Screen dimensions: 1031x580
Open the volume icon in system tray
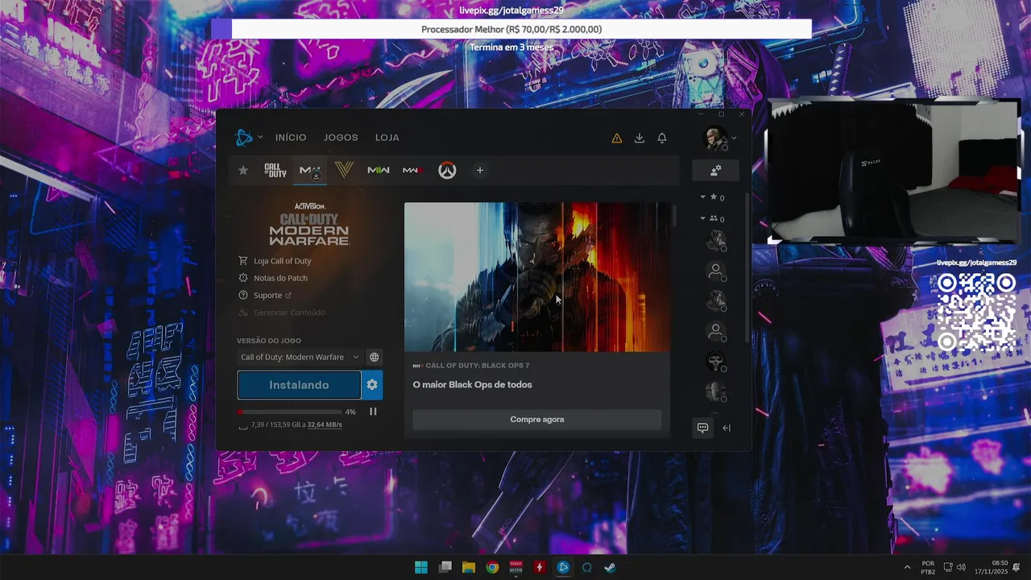(x=961, y=567)
